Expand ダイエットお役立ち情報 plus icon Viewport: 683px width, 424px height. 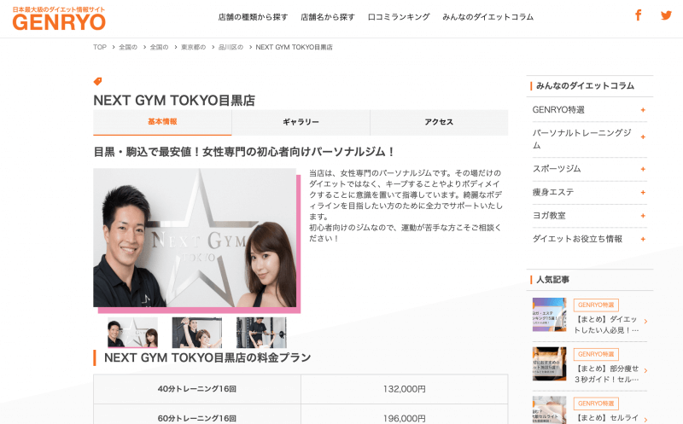[643, 239]
